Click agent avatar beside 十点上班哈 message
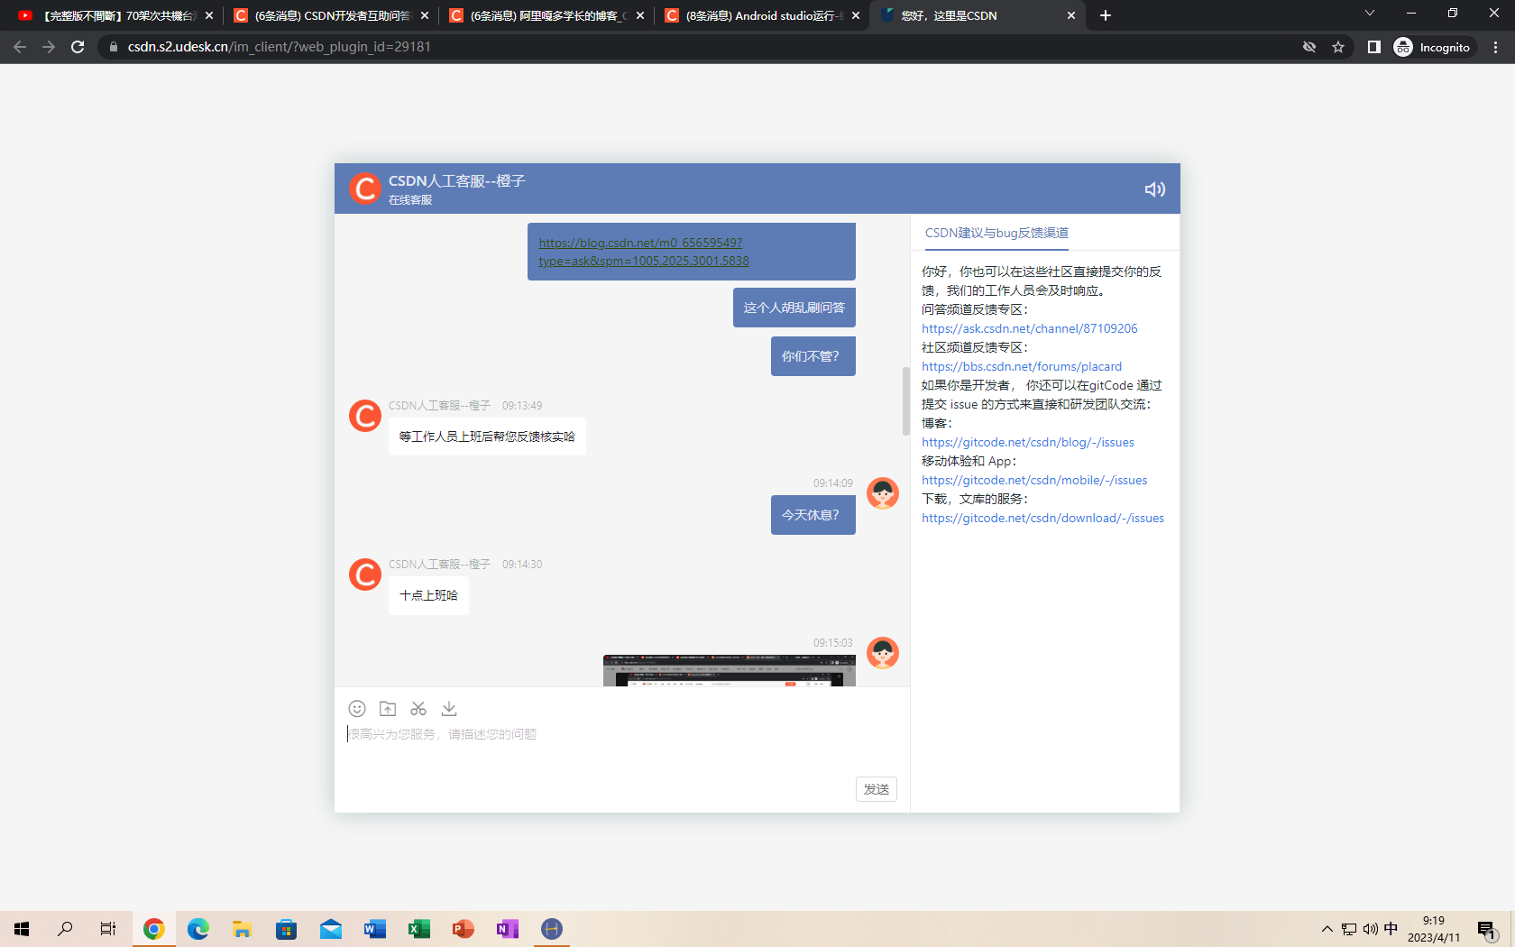 click(365, 575)
